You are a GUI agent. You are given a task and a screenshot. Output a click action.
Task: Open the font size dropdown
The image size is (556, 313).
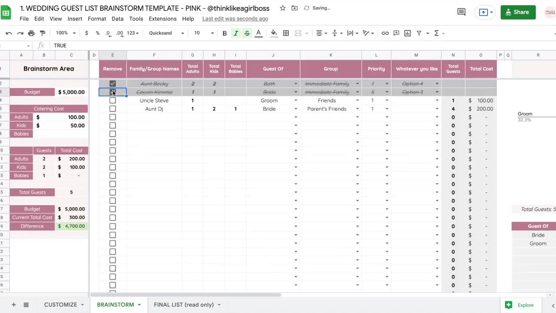pos(204,33)
